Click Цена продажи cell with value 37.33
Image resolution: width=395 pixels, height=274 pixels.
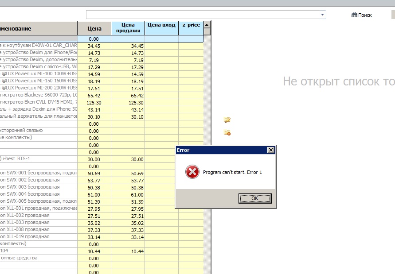coord(128,230)
